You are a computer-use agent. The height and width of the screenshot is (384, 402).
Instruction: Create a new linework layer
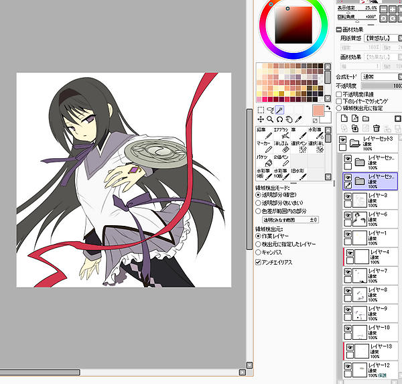pyautogui.click(x=355, y=119)
